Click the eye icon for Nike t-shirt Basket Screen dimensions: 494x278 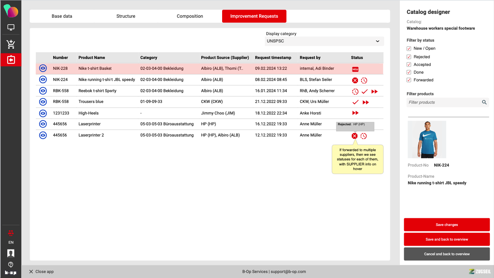(x=43, y=69)
